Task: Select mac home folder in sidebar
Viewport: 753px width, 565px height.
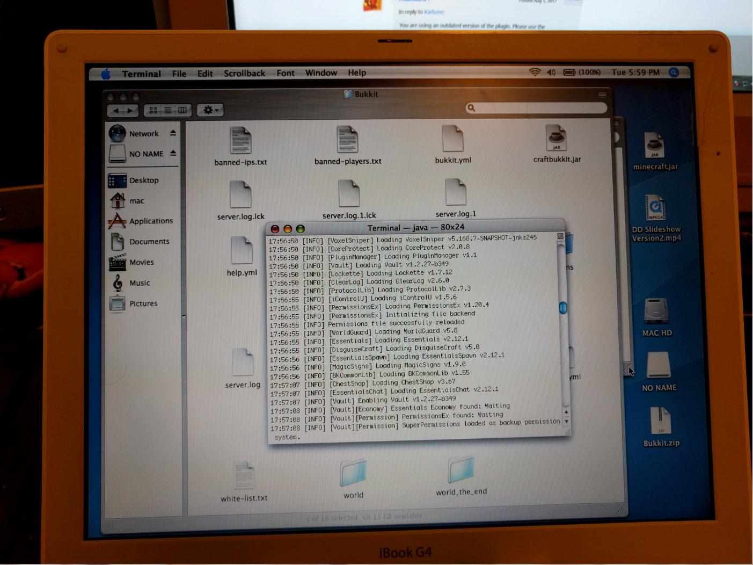Action: point(127,201)
